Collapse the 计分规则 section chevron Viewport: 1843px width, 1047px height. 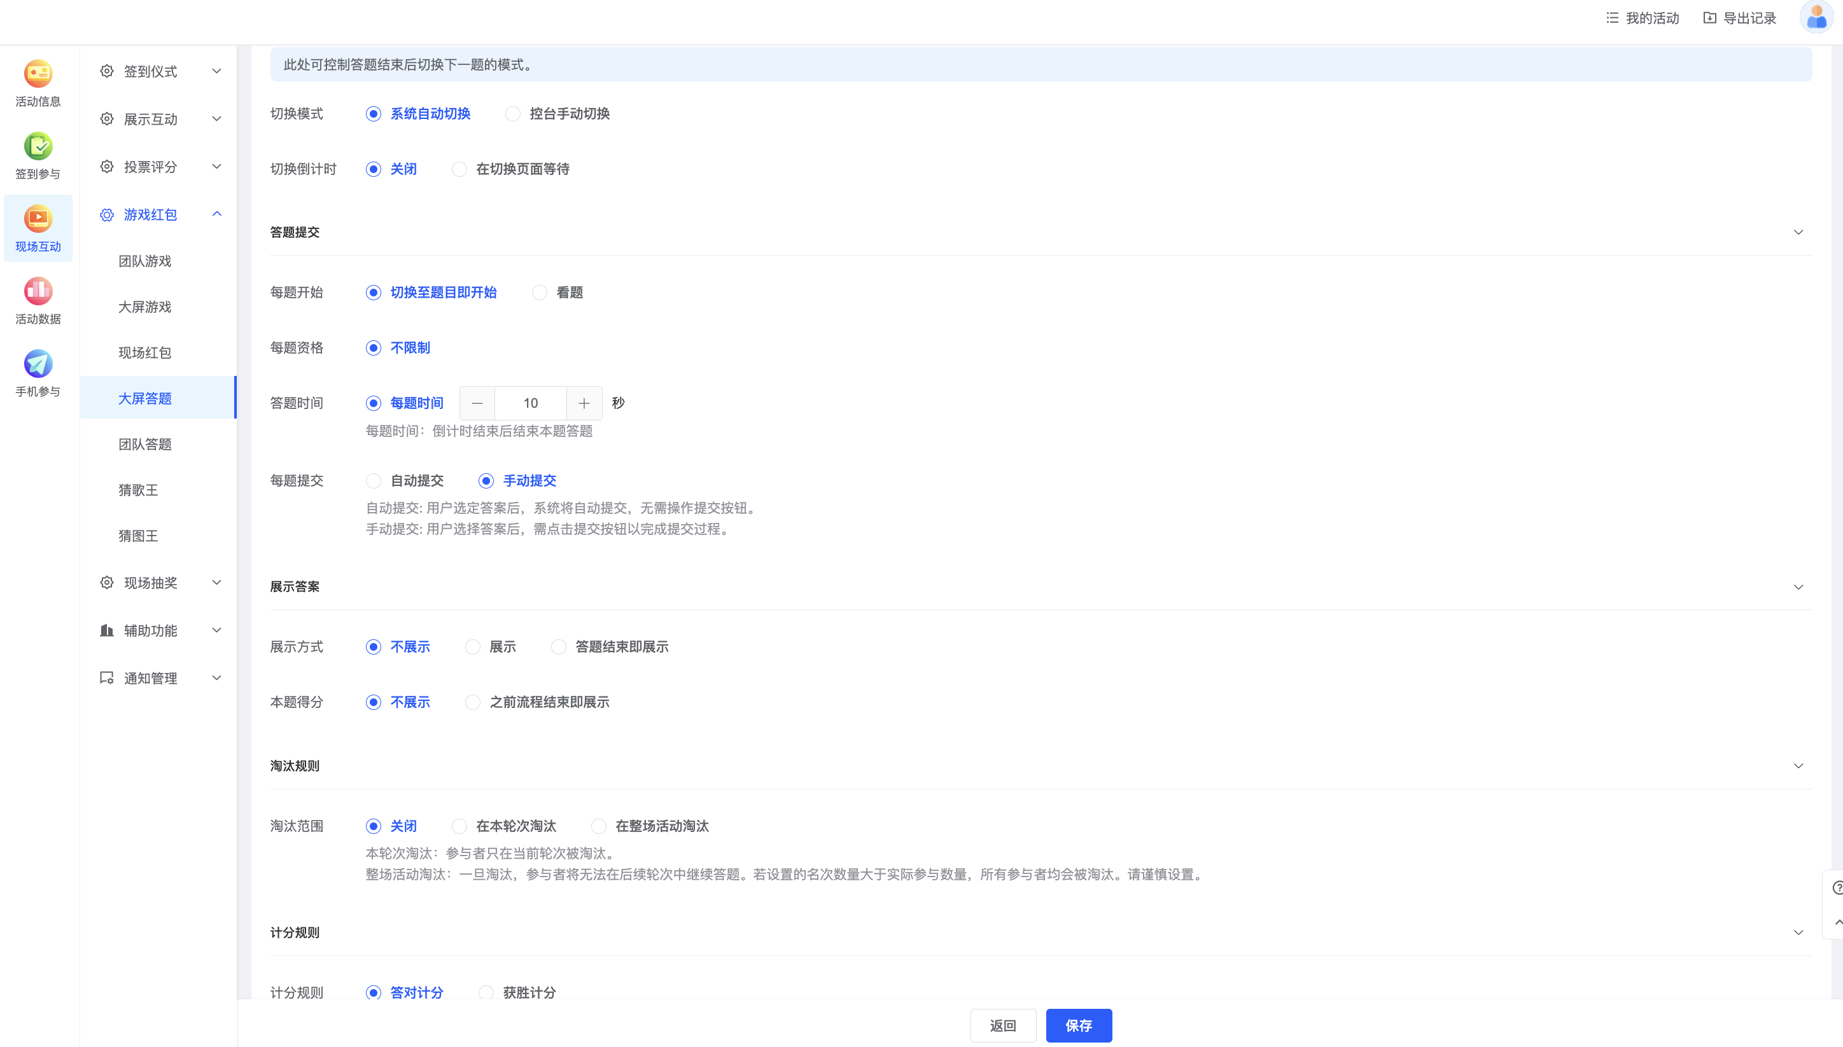point(1798,933)
